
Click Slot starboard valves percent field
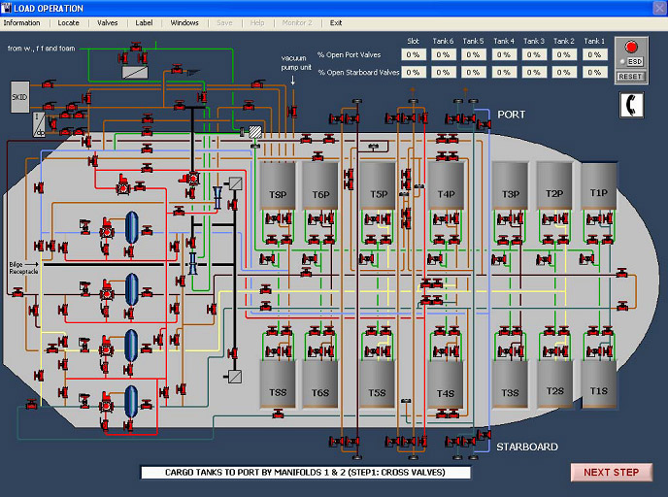[x=413, y=73]
